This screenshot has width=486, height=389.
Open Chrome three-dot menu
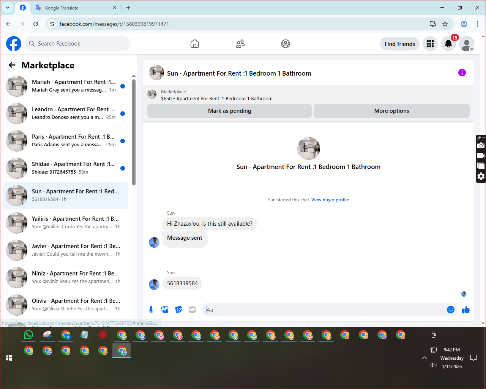click(x=478, y=24)
